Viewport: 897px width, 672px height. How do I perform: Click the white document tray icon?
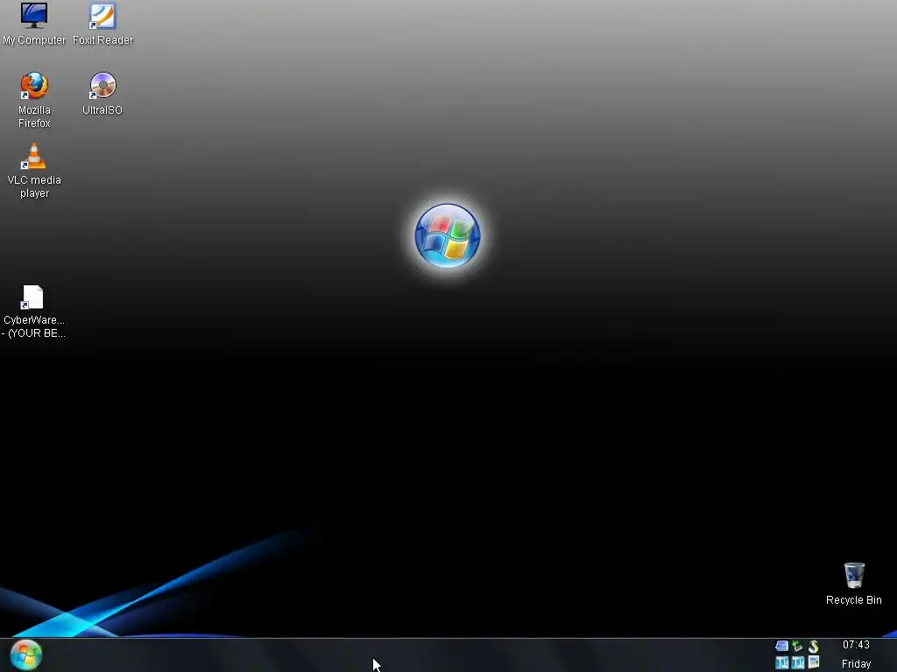[813, 662]
